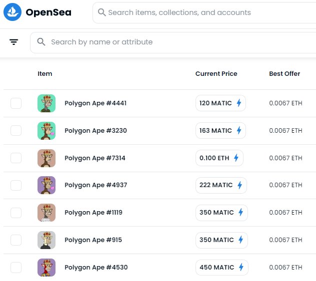Click the Item column header
Screen dimensions: 316x281
45,74
